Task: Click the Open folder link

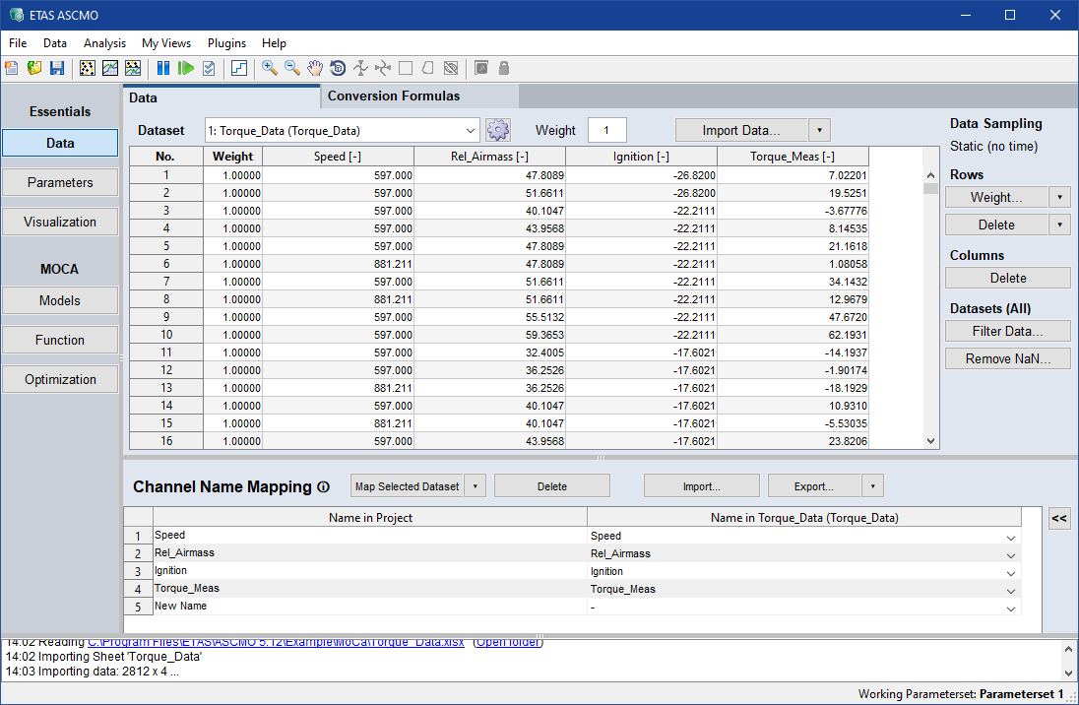Action: pyautogui.click(x=509, y=642)
